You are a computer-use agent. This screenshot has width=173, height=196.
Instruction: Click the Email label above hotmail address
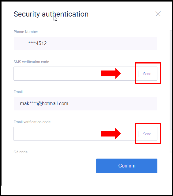(18, 92)
